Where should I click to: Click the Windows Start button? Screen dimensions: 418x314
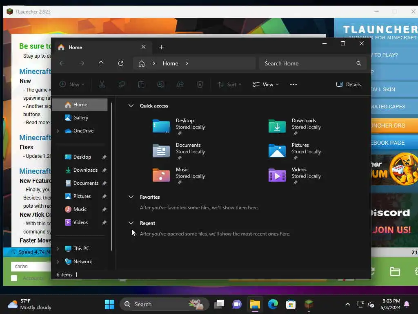point(109,304)
